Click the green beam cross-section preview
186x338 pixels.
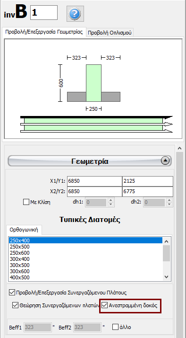(x=93, y=83)
